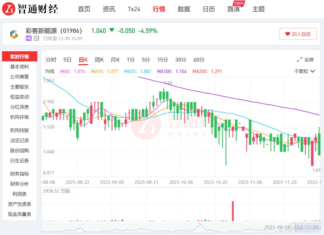
Task: Open the 公司高管 sidebar link
Action: click(x=19, y=77)
